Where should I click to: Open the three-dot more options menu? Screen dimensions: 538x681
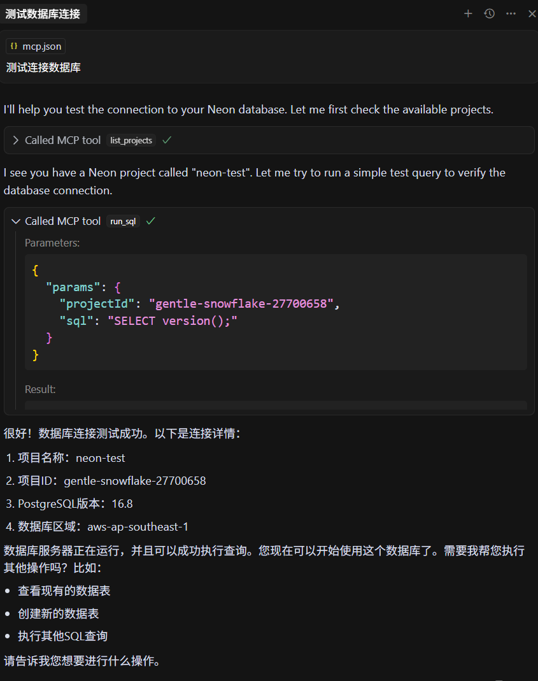tap(511, 14)
